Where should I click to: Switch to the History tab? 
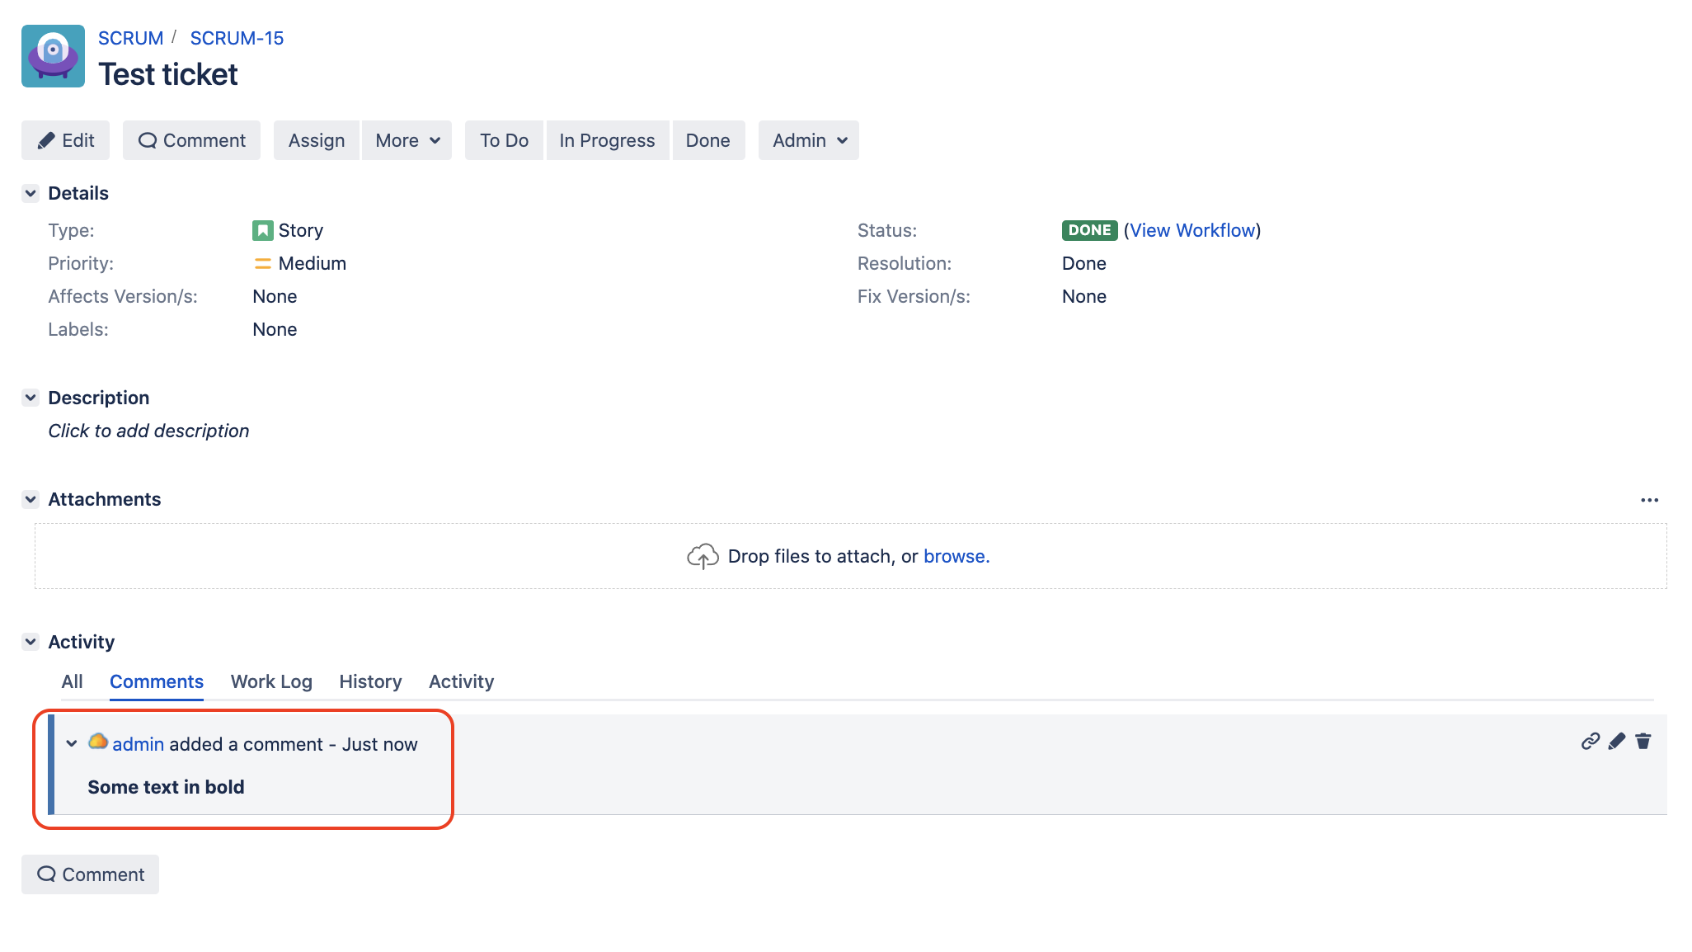click(369, 681)
